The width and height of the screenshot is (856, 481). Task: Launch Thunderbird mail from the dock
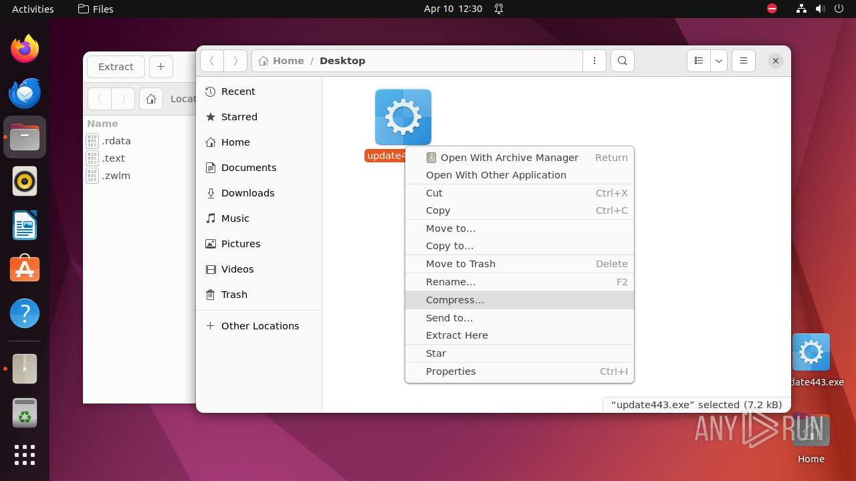point(25,93)
